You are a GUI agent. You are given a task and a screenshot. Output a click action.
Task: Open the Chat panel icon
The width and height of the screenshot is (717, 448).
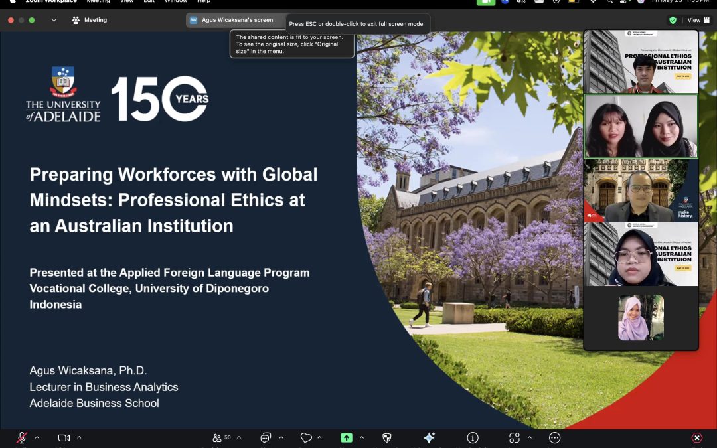point(266,438)
